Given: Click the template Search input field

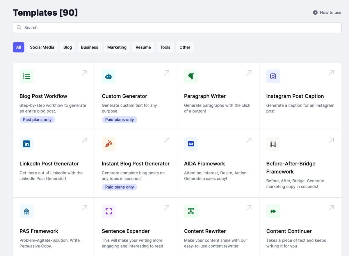Looking at the screenshot, I should click(177, 28).
